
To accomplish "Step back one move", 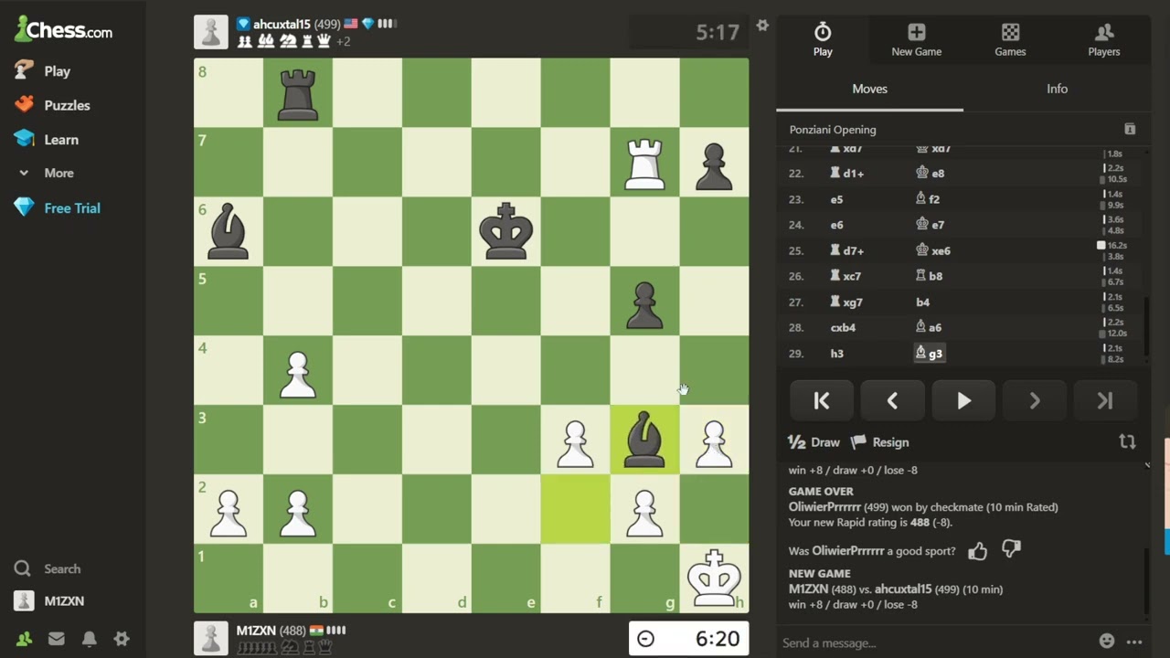I will coord(892,400).
